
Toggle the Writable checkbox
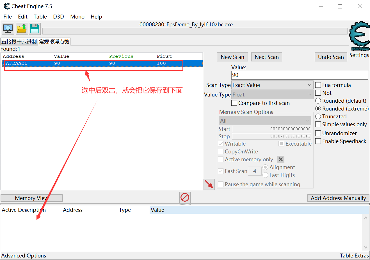click(x=221, y=144)
